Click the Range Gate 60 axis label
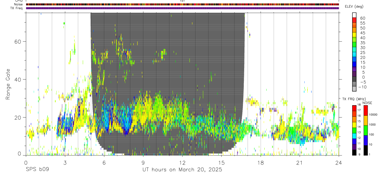The width and height of the screenshot is (381, 176). [18, 41]
